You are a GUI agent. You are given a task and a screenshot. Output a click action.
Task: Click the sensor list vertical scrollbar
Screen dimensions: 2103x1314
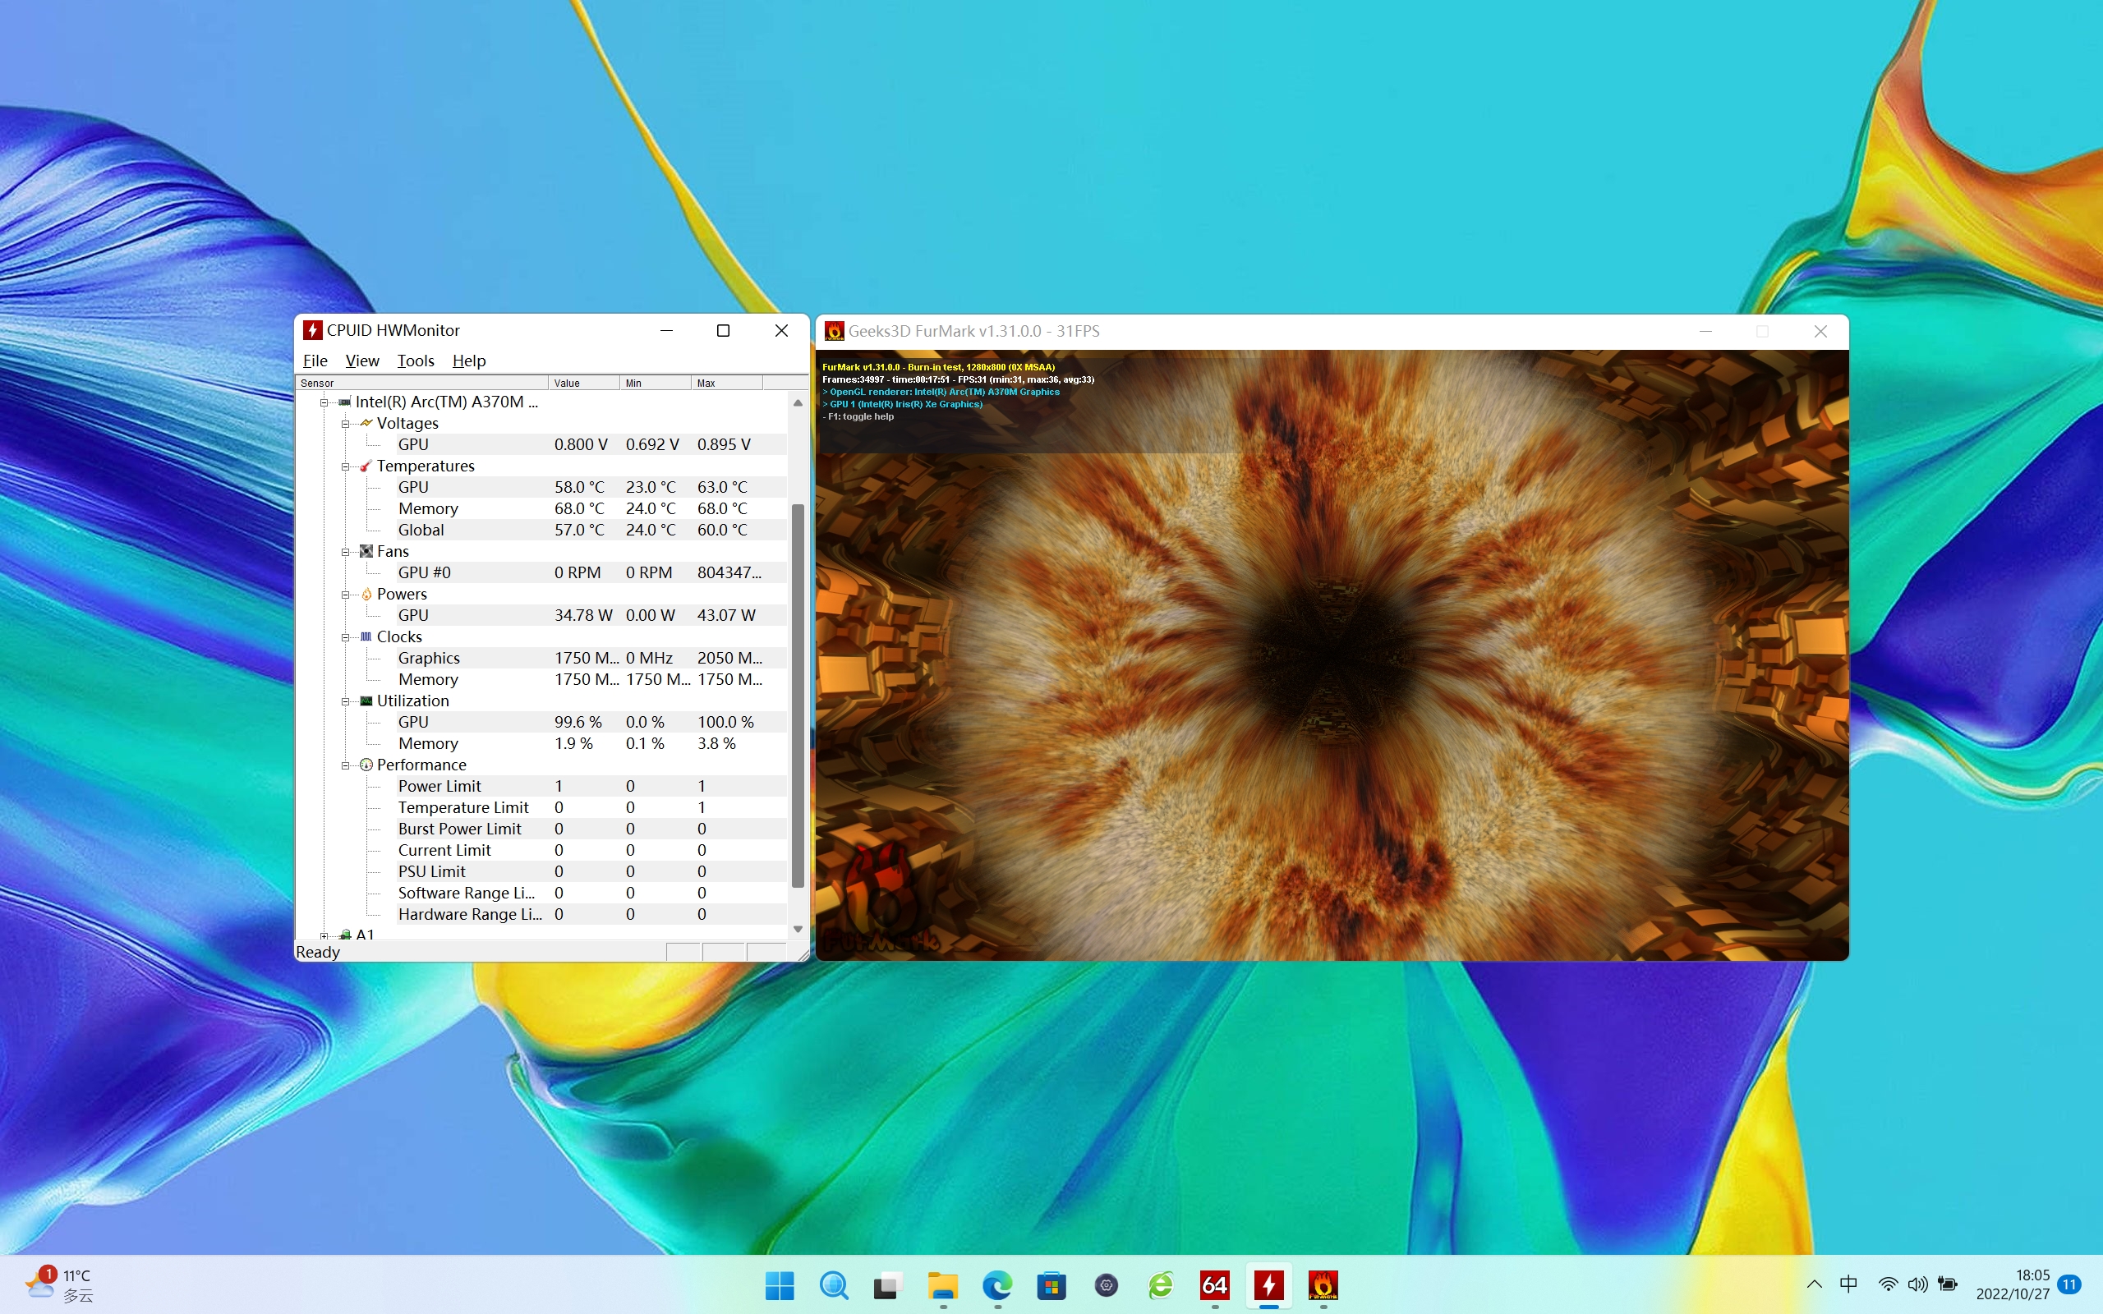(x=797, y=696)
